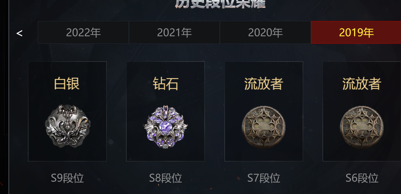Select the S8段位 label
This screenshot has height=194, width=401.
165,178
